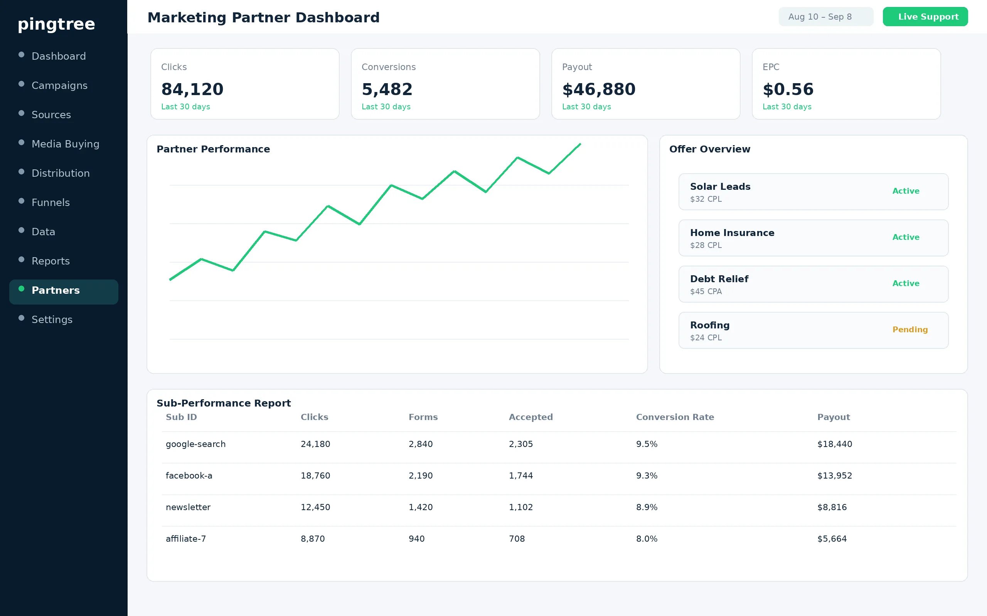The height and width of the screenshot is (616, 987).
Task: Click the $18,440 payout cell
Action: pos(834,444)
